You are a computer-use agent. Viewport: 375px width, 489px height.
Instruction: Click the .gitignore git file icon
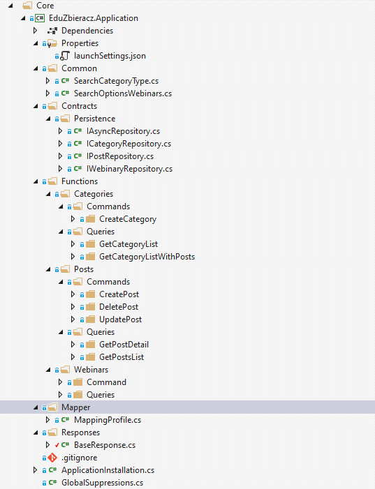(52, 458)
